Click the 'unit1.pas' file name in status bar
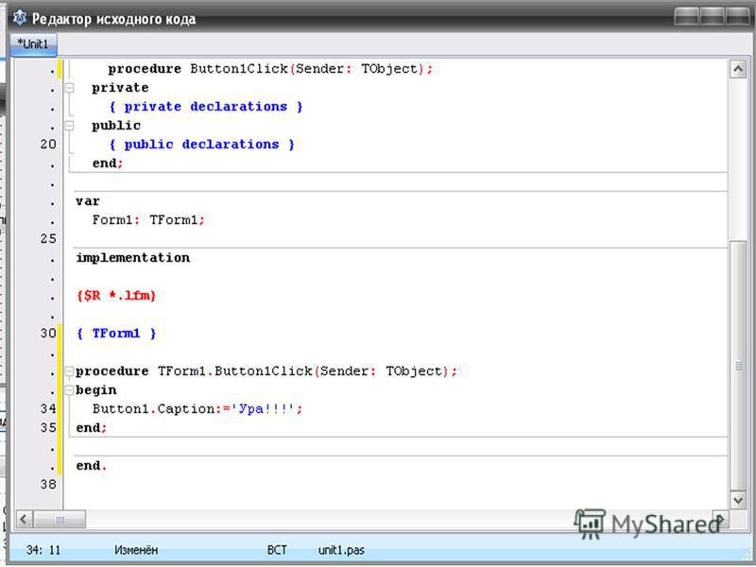756x567 pixels. (341, 550)
